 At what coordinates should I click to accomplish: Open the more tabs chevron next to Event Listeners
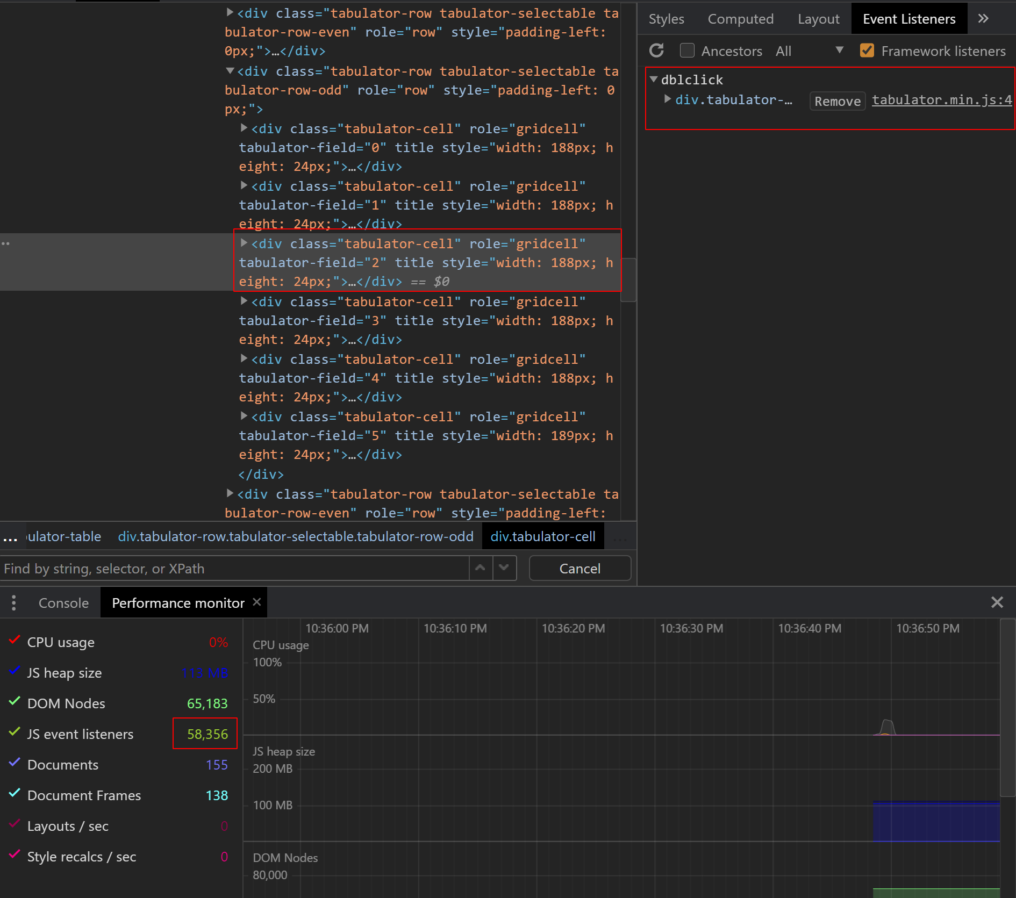pos(983,18)
